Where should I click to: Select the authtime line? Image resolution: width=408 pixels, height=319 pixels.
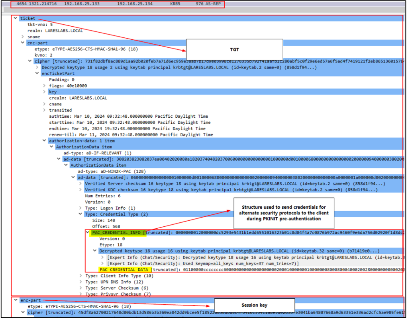click(129, 116)
